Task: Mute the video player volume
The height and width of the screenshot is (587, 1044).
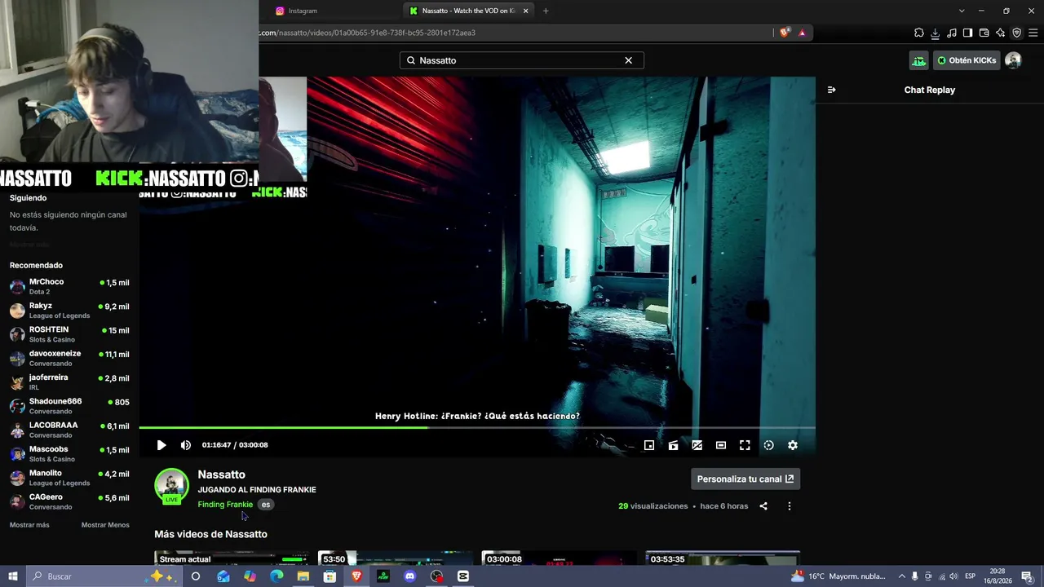Action: [186, 445]
